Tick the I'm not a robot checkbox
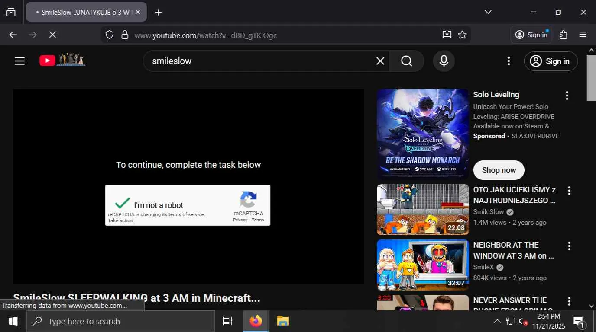 (x=123, y=203)
